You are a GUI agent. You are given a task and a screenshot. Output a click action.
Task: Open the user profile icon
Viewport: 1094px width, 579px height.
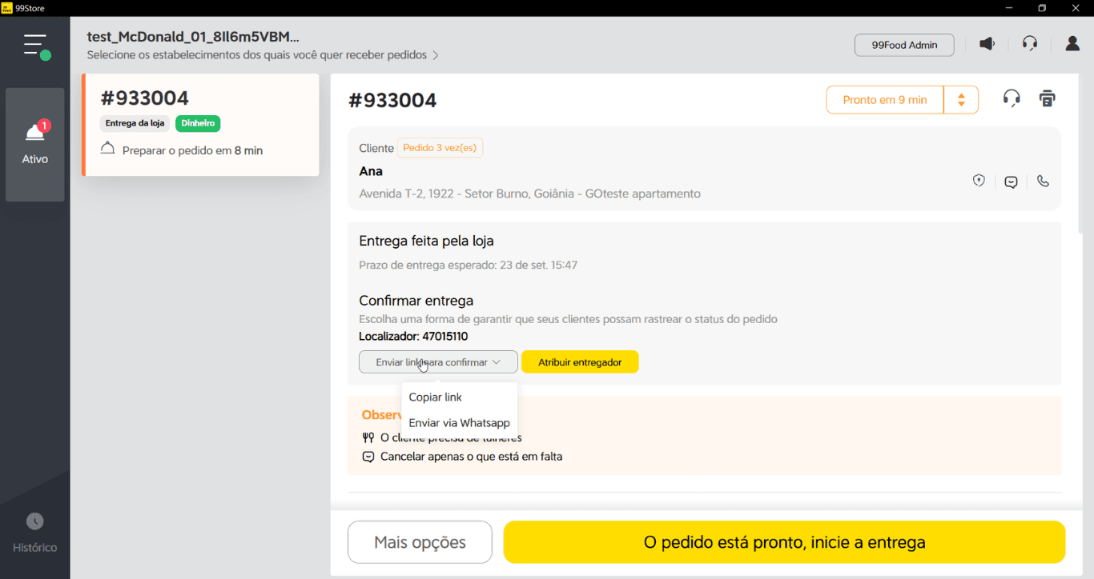(x=1072, y=44)
